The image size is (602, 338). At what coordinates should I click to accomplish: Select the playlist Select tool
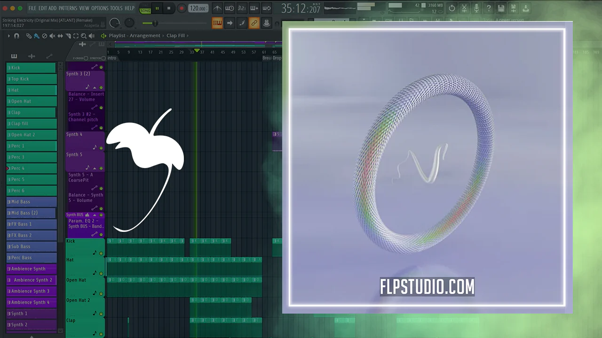tap(76, 36)
